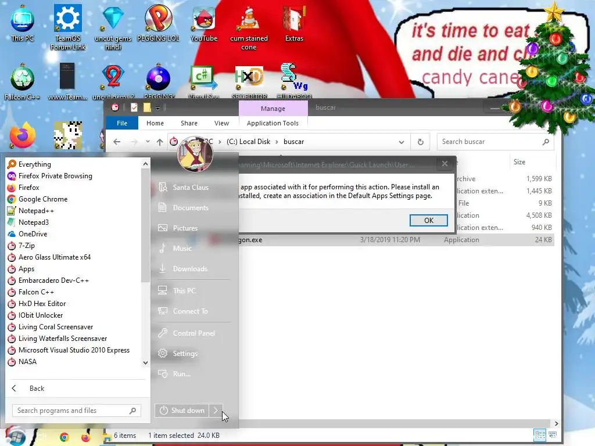Open the Shut down options arrow
This screenshot has width=595, height=446.
tap(216, 411)
